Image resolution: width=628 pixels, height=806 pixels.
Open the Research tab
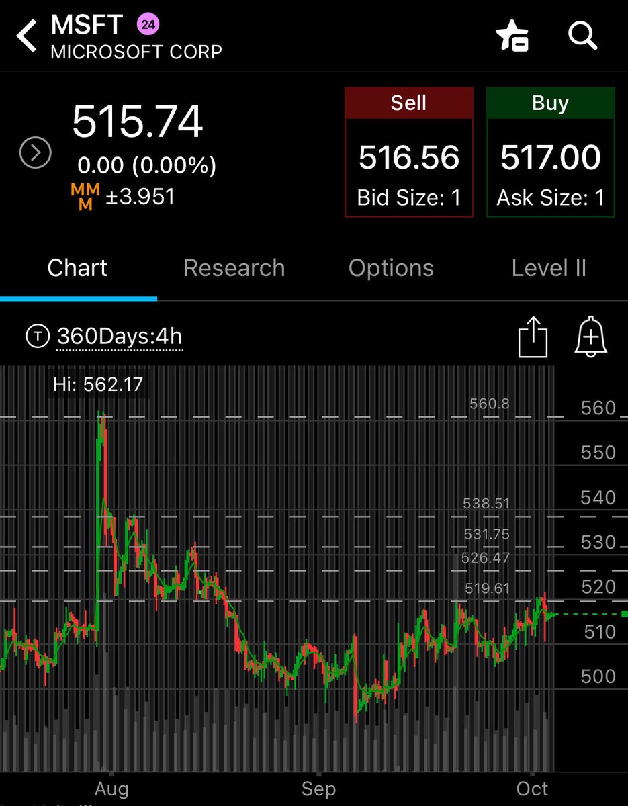(234, 268)
